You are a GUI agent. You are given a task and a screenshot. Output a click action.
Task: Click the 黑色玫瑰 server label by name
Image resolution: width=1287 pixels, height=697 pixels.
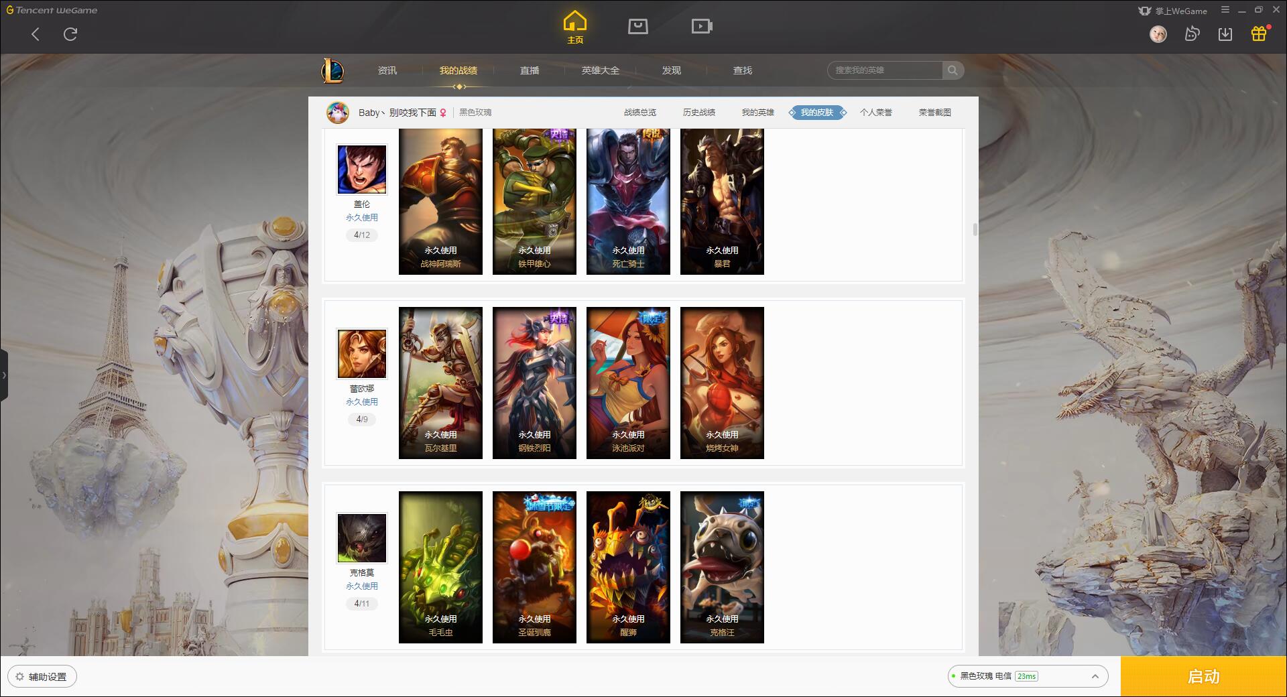pyautogui.click(x=475, y=113)
